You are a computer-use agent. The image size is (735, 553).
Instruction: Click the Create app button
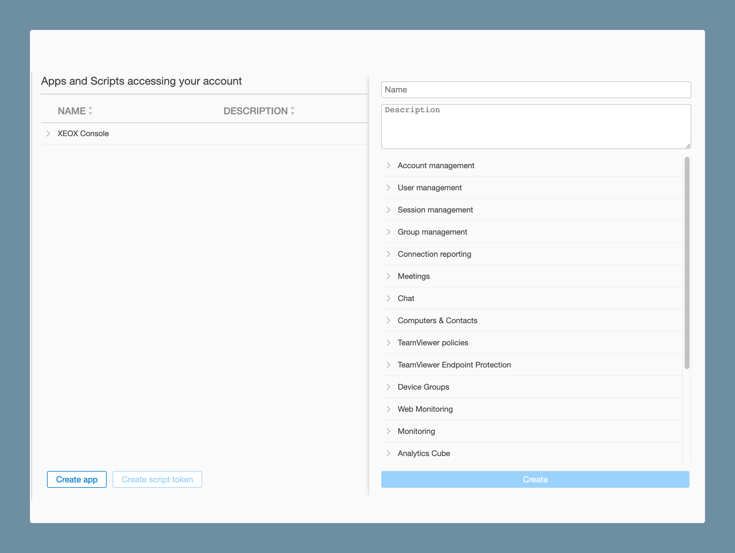click(x=77, y=479)
